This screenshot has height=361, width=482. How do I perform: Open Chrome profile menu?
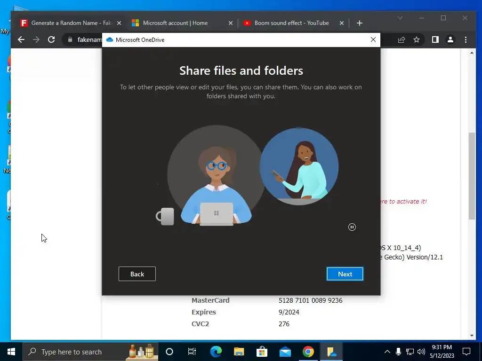[x=450, y=39]
